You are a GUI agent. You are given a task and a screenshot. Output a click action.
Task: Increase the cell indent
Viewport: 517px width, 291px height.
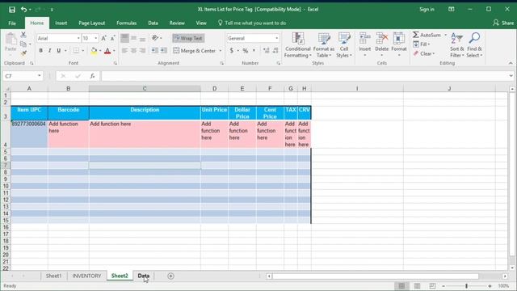pyautogui.click(x=163, y=50)
